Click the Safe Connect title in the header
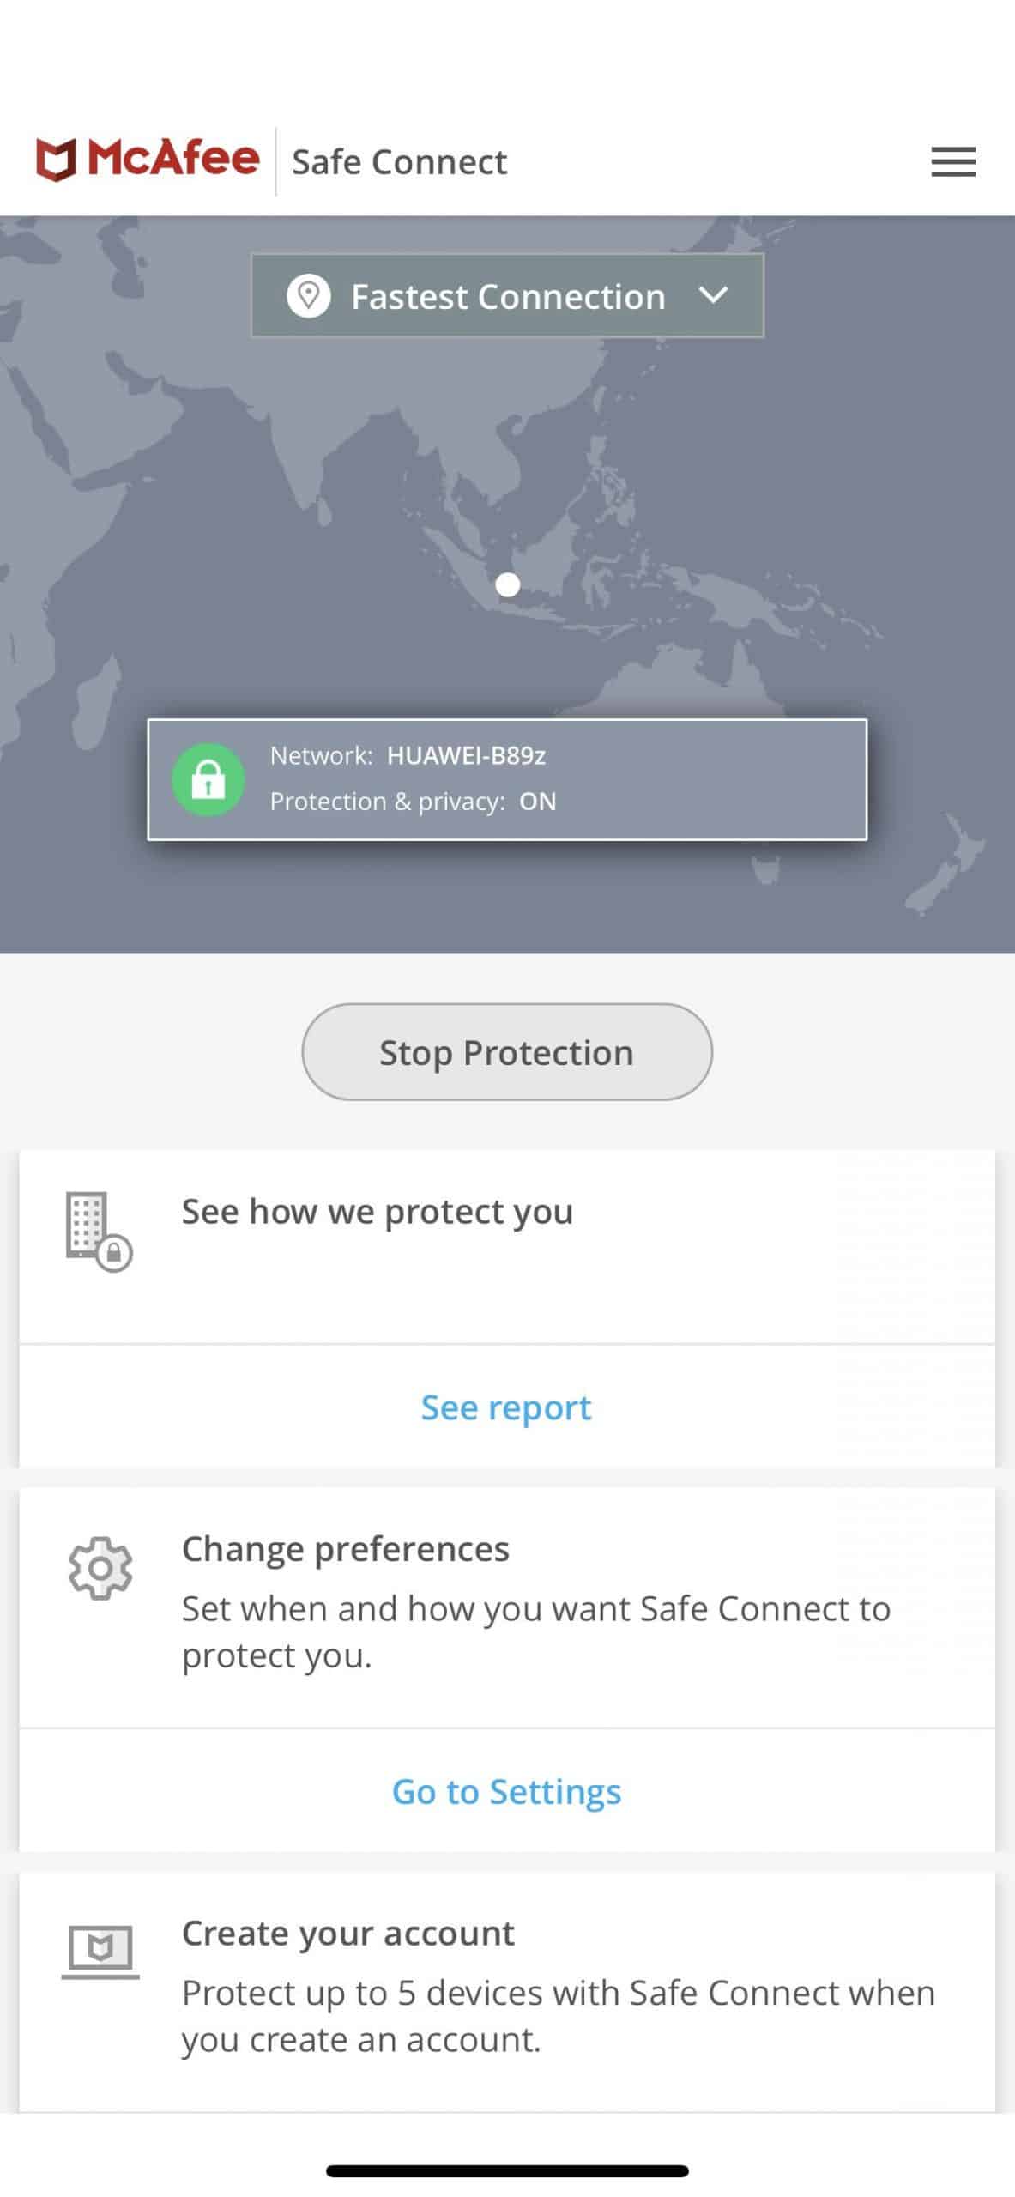Viewport: 1015px width, 2197px height. 400,161
